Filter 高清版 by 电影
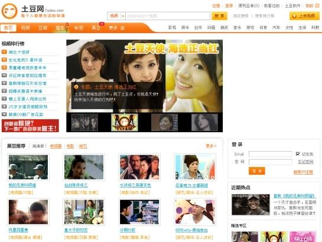Screen dimensions: 322x242 70,146
